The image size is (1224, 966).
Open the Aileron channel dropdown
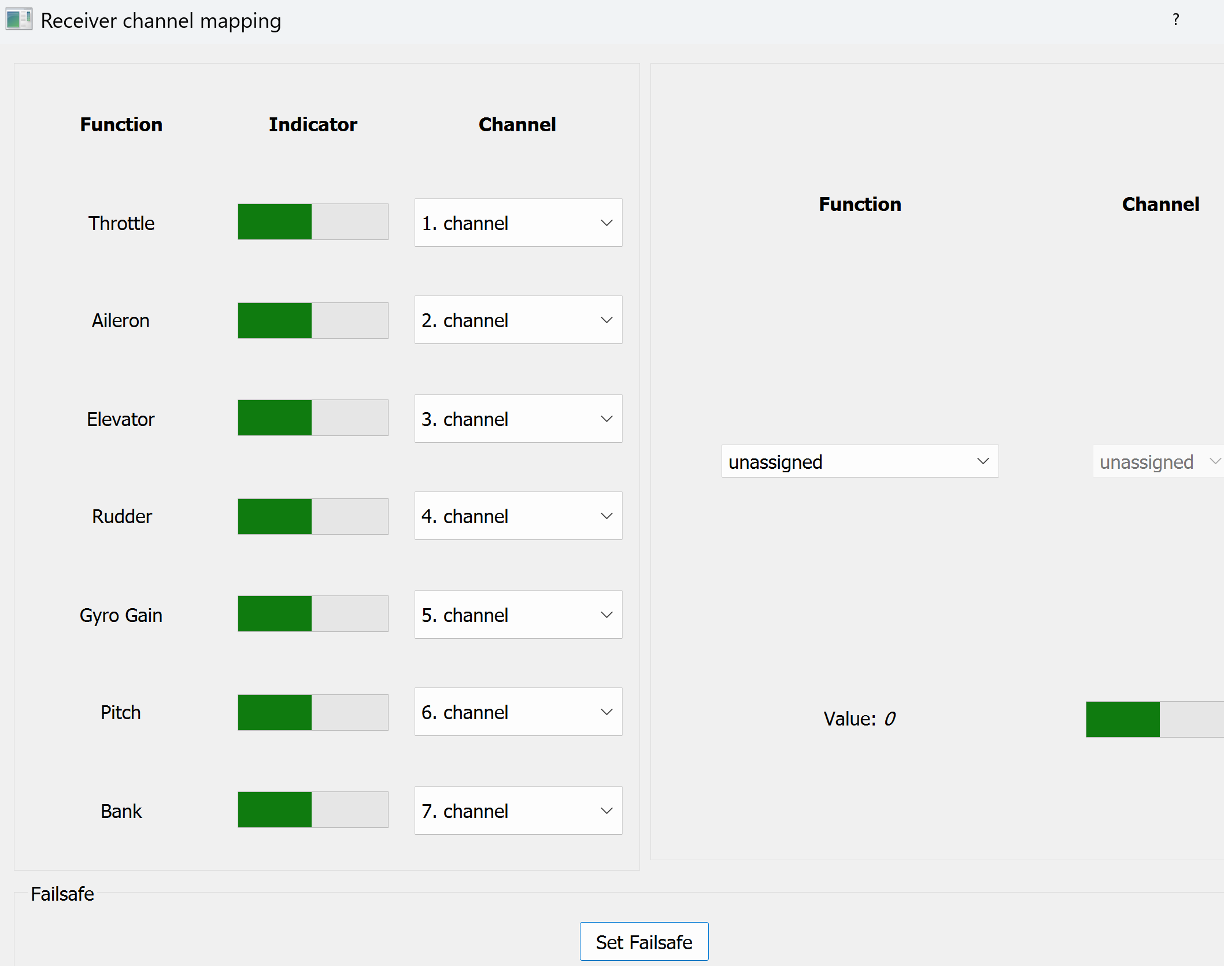[518, 320]
